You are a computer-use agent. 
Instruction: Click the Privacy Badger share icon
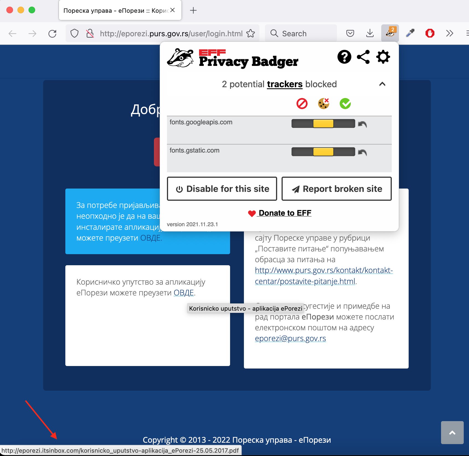(363, 57)
